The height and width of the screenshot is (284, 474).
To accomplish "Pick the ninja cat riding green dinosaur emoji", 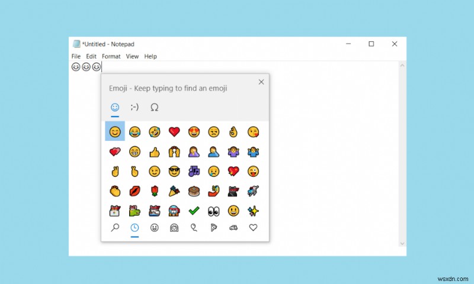I will [134, 211].
